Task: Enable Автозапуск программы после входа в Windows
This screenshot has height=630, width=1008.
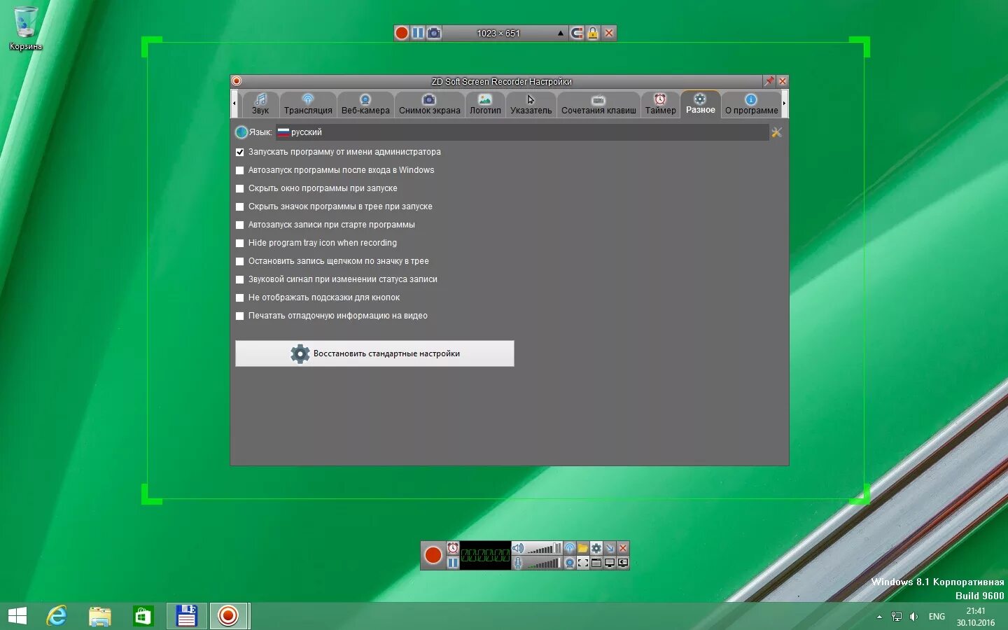Action: point(239,170)
